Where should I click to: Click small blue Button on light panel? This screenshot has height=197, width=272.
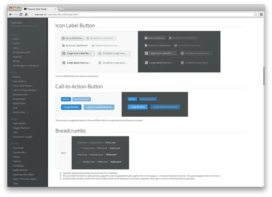pyautogui.click(x=66, y=99)
